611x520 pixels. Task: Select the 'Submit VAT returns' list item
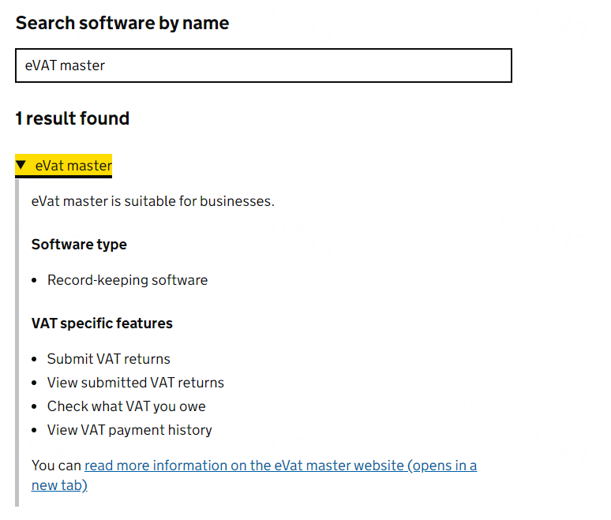pos(108,359)
